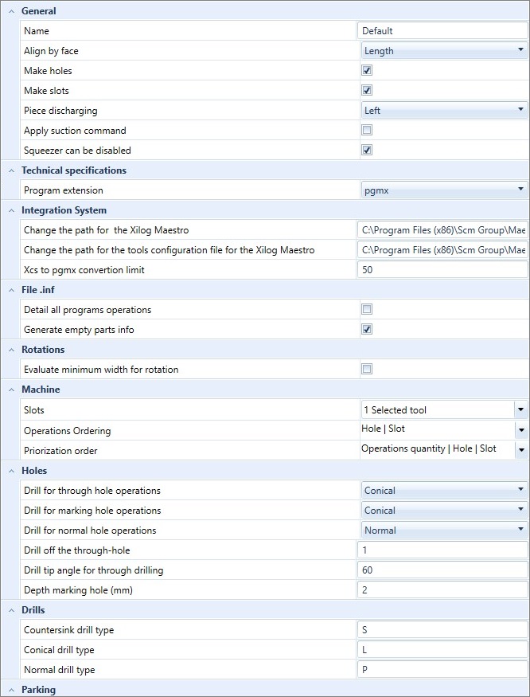Toggle the Make holes checkbox

tap(367, 70)
